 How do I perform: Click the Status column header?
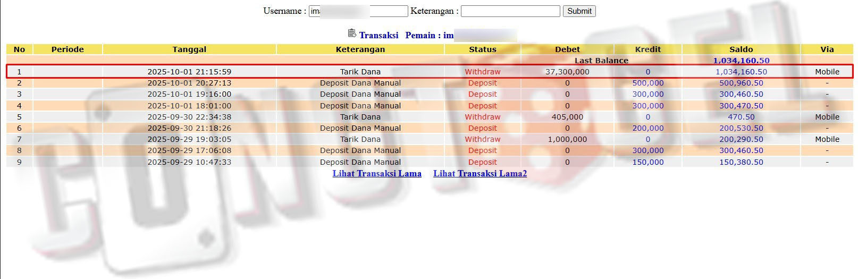pyautogui.click(x=482, y=49)
